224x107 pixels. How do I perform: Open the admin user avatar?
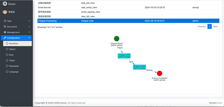pos(5,12)
